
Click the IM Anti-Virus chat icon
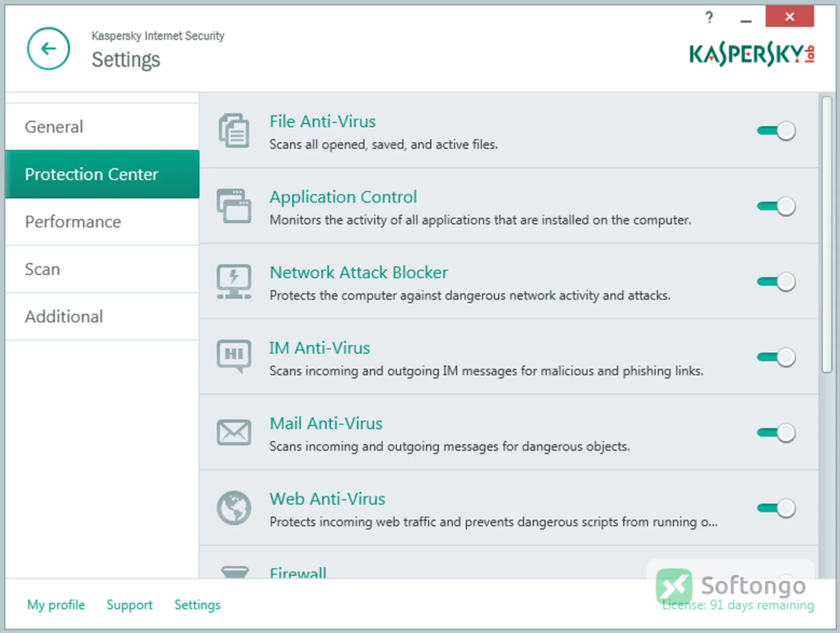pyautogui.click(x=234, y=357)
